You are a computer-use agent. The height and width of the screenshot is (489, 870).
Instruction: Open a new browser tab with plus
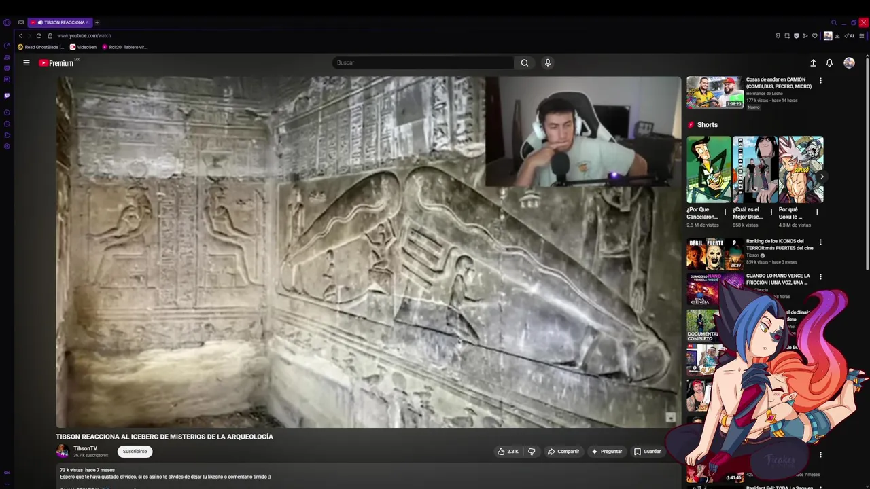click(97, 22)
